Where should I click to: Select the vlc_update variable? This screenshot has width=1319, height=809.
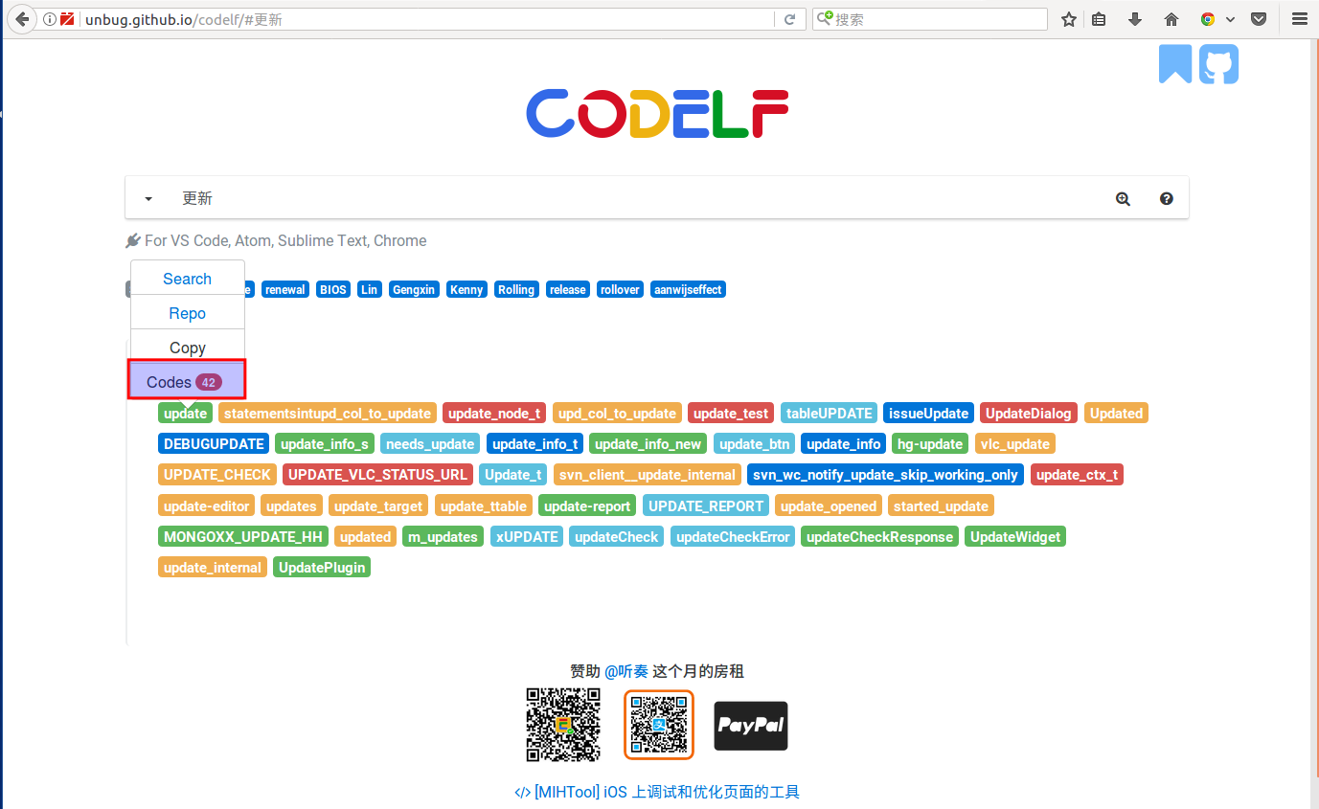pyautogui.click(x=1015, y=444)
